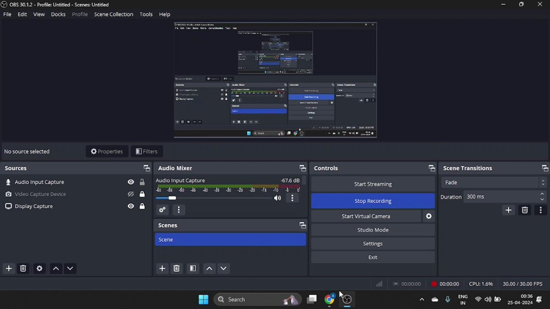Click the preview canvas thumbnail

[275, 80]
